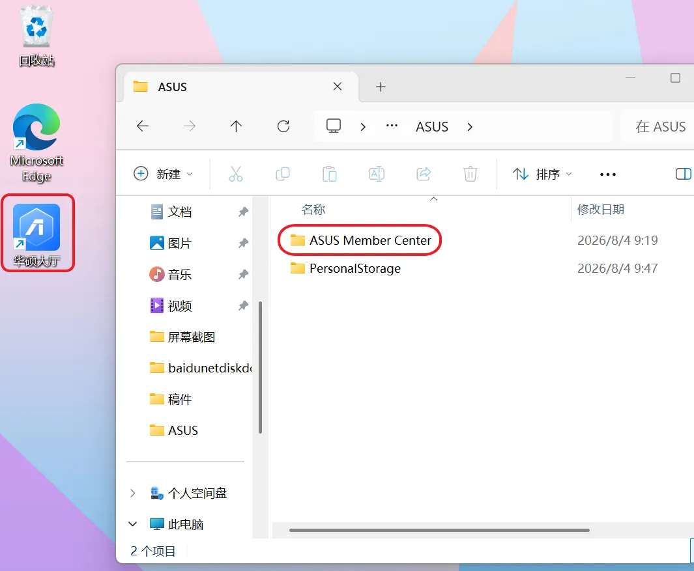The width and height of the screenshot is (694, 571).
Task: Click pin icon next to 音乐
Action: [243, 275]
